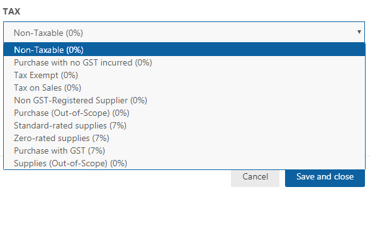Screen dimensions: 370x233
Task: Click the Save and close button
Action: (x=325, y=177)
